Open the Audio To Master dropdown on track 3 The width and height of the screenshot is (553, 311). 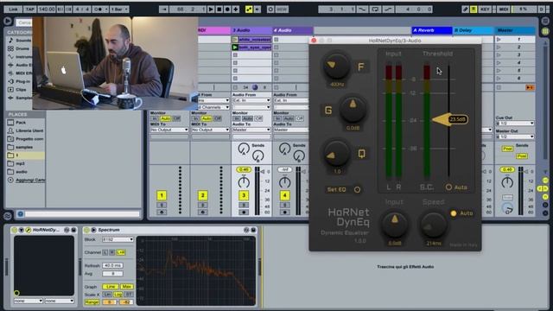pyautogui.click(x=251, y=130)
